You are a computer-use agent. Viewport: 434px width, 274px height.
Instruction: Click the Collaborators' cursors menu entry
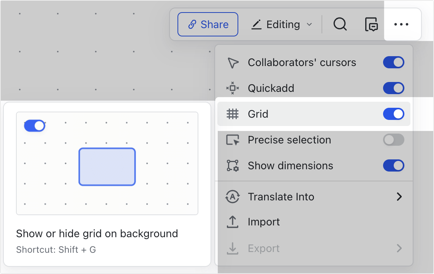pyautogui.click(x=302, y=62)
